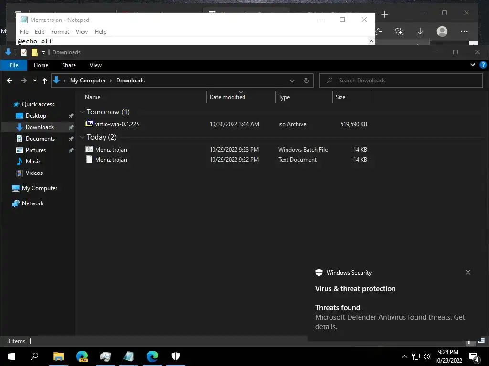Screen dimensions: 489x366
Task: Go back with the Explorer back arrow
Action: pyautogui.click(x=10, y=81)
